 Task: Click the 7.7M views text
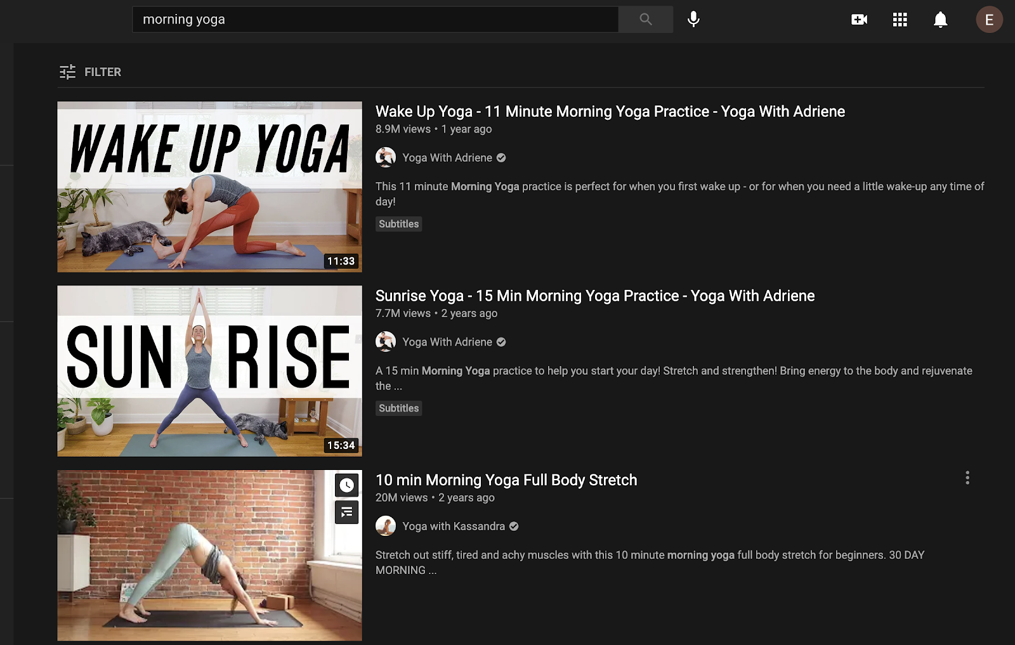pyautogui.click(x=403, y=313)
